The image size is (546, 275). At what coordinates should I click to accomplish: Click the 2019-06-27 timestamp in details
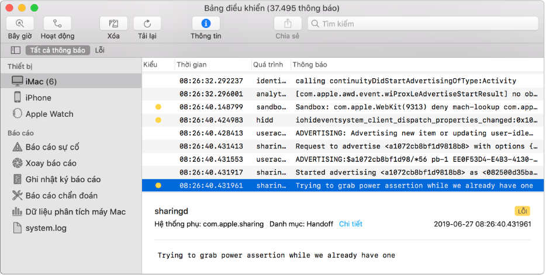482,224
